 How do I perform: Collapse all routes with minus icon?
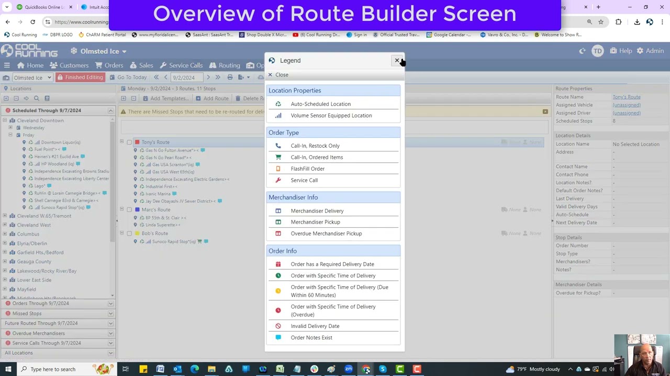click(x=133, y=98)
